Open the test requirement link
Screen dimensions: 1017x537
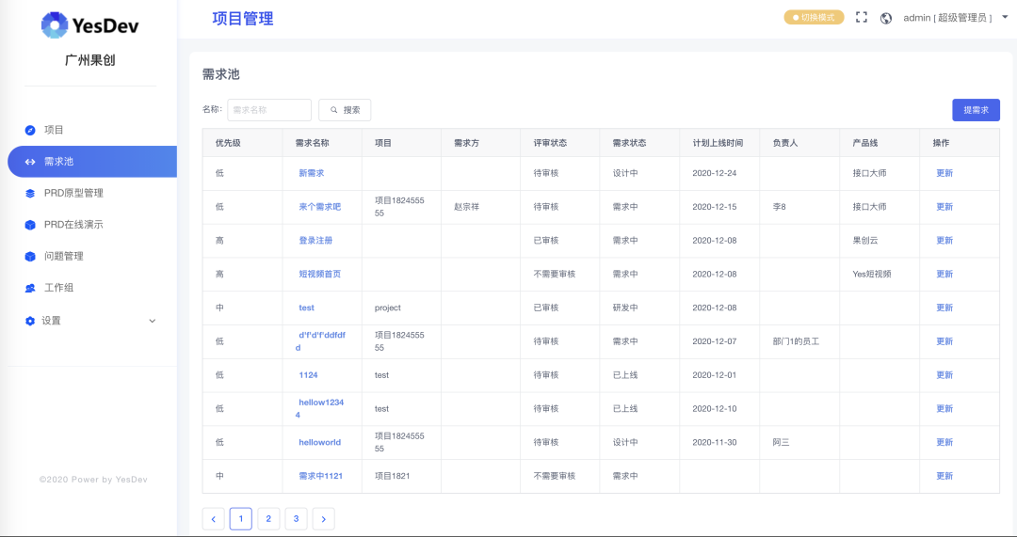tap(306, 308)
